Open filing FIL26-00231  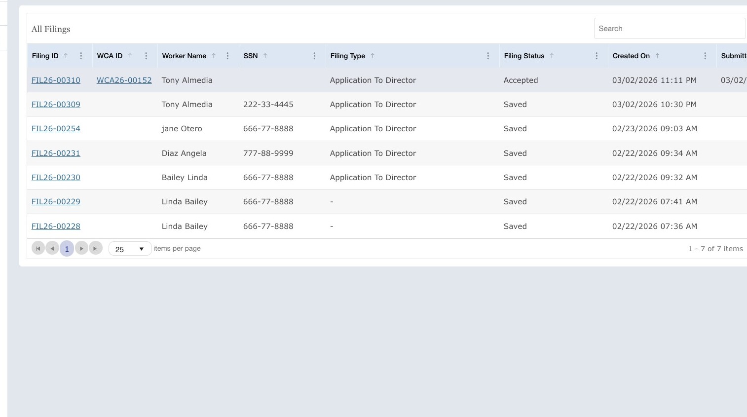pyautogui.click(x=56, y=153)
